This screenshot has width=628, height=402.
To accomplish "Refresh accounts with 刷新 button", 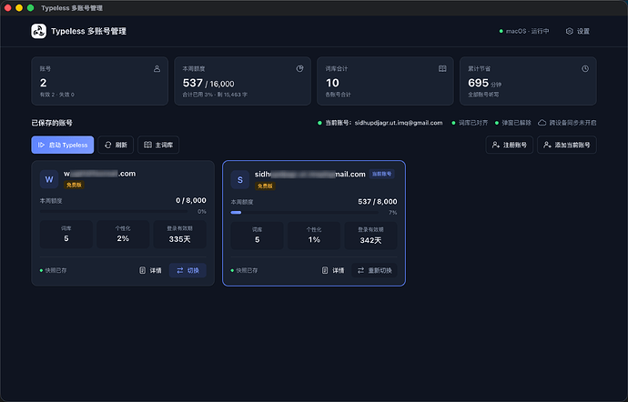I will pos(116,145).
